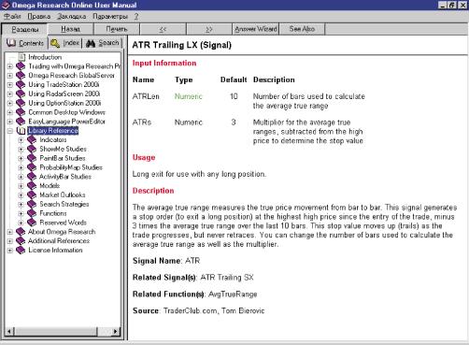Select the Additional References tree item
This screenshot has height=345, width=469.
(x=59, y=241)
